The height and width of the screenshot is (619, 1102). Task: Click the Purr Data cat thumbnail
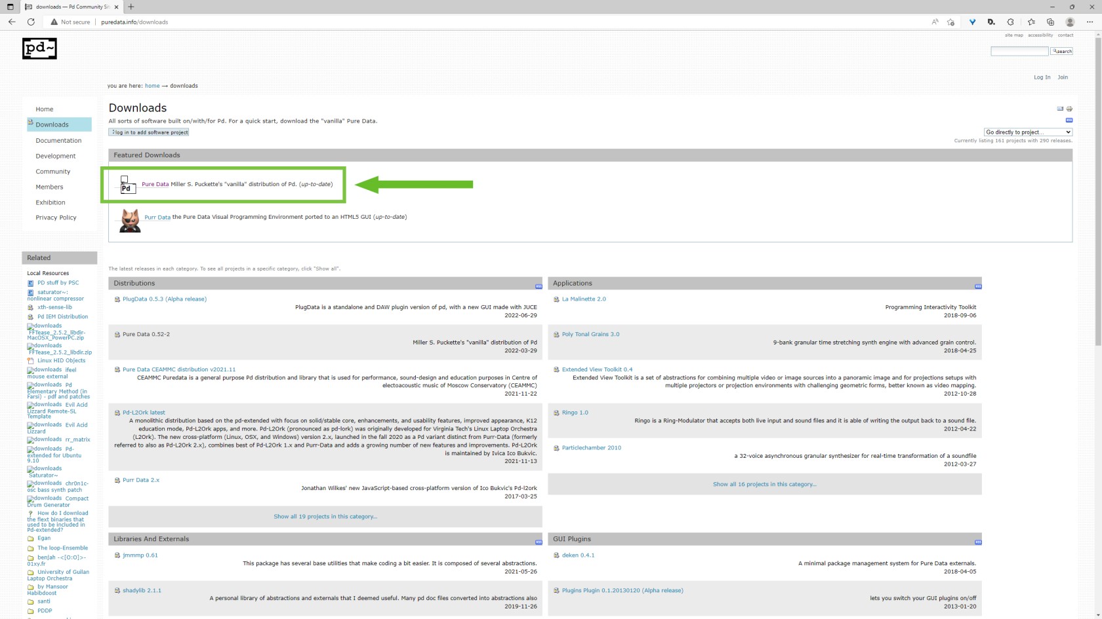coord(130,220)
